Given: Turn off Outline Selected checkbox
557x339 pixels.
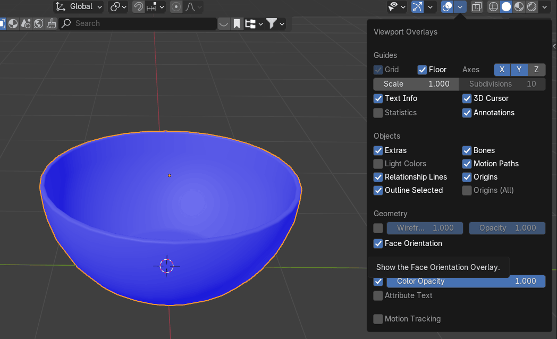Looking at the screenshot, I should click(378, 190).
